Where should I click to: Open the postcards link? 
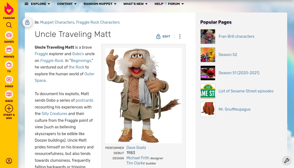(84, 100)
